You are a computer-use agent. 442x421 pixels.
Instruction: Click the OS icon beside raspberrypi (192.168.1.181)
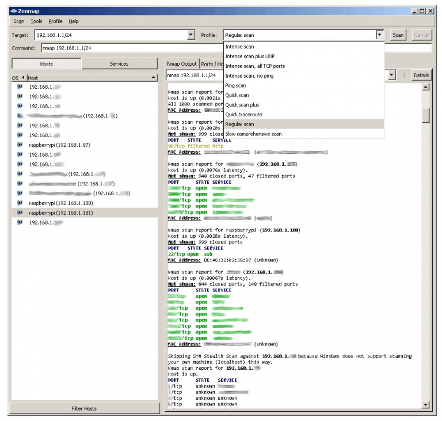coord(20,213)
